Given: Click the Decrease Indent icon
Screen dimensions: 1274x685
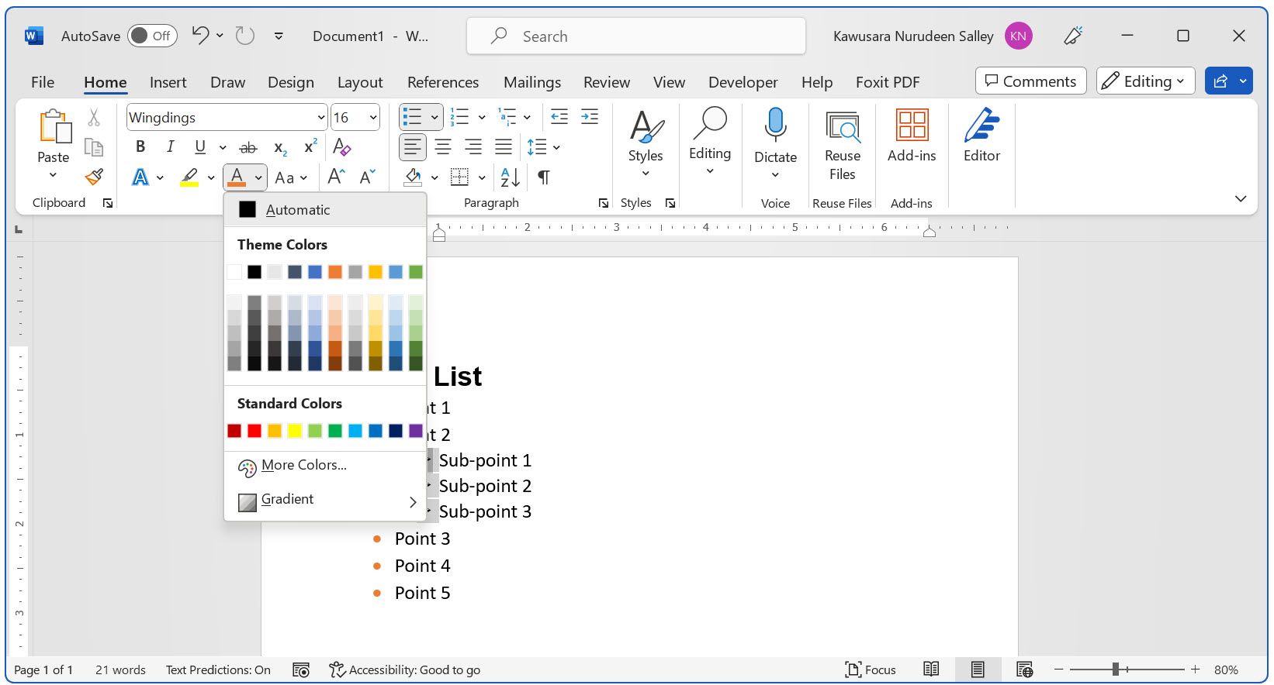Looking at the screenshot, I should tap(559, 117).
